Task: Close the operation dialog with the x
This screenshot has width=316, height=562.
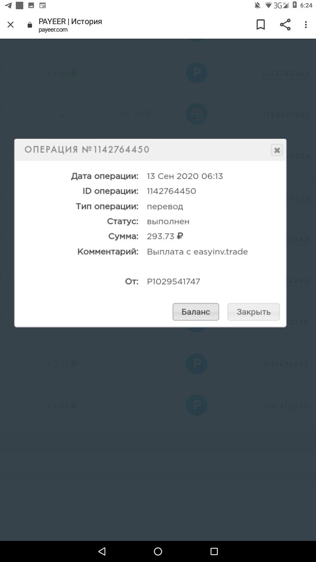Action: tap(276, 150)
